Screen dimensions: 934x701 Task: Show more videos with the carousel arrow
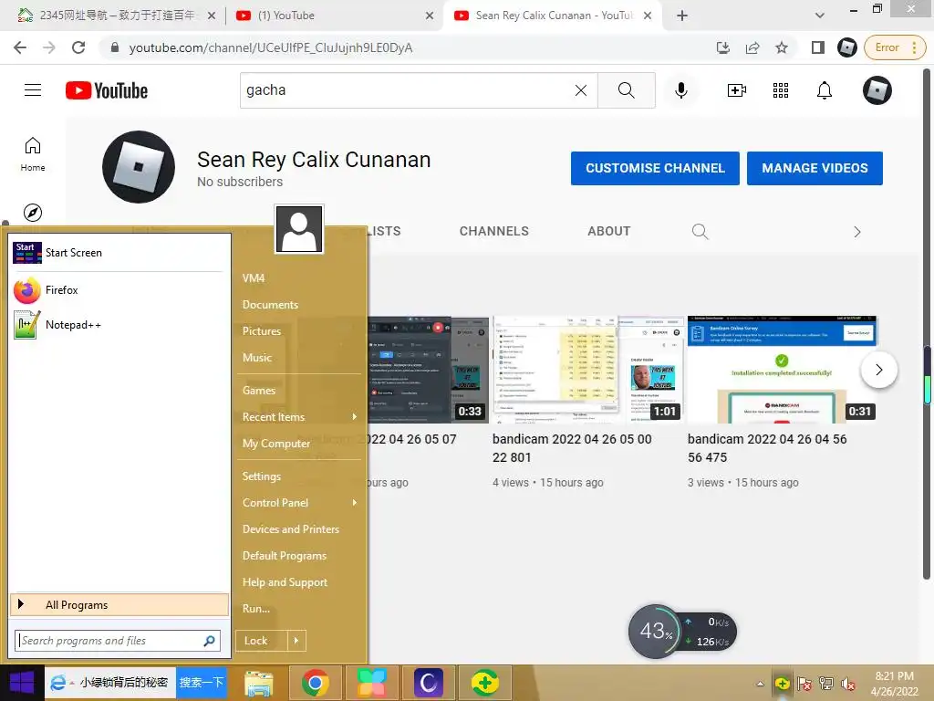(x=879, y=370)
